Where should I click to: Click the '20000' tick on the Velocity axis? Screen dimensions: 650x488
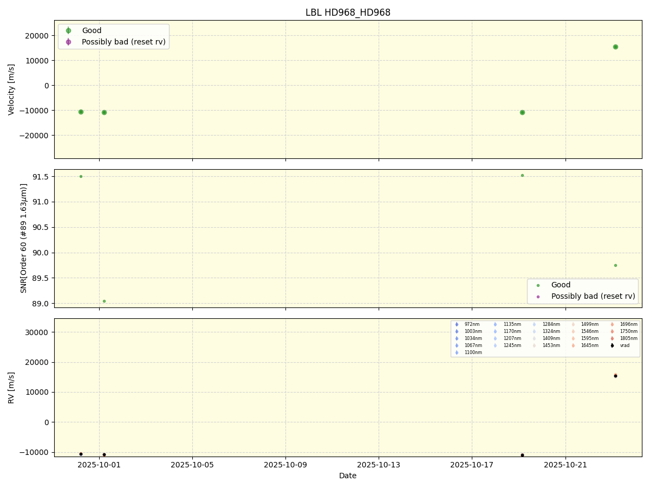38,36
